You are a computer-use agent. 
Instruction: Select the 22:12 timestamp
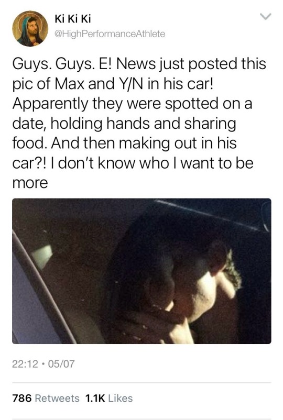coord(25,364)
